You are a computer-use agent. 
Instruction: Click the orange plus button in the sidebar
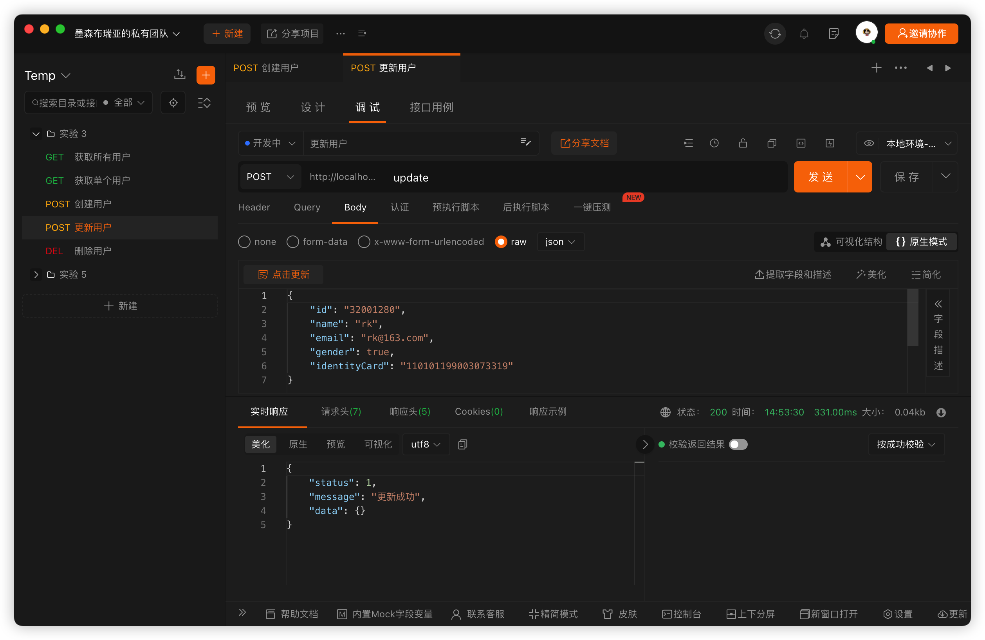(206, 75)
